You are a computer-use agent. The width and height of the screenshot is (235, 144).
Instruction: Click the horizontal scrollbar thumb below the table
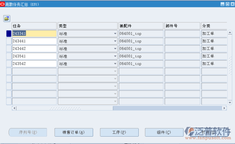65,108
